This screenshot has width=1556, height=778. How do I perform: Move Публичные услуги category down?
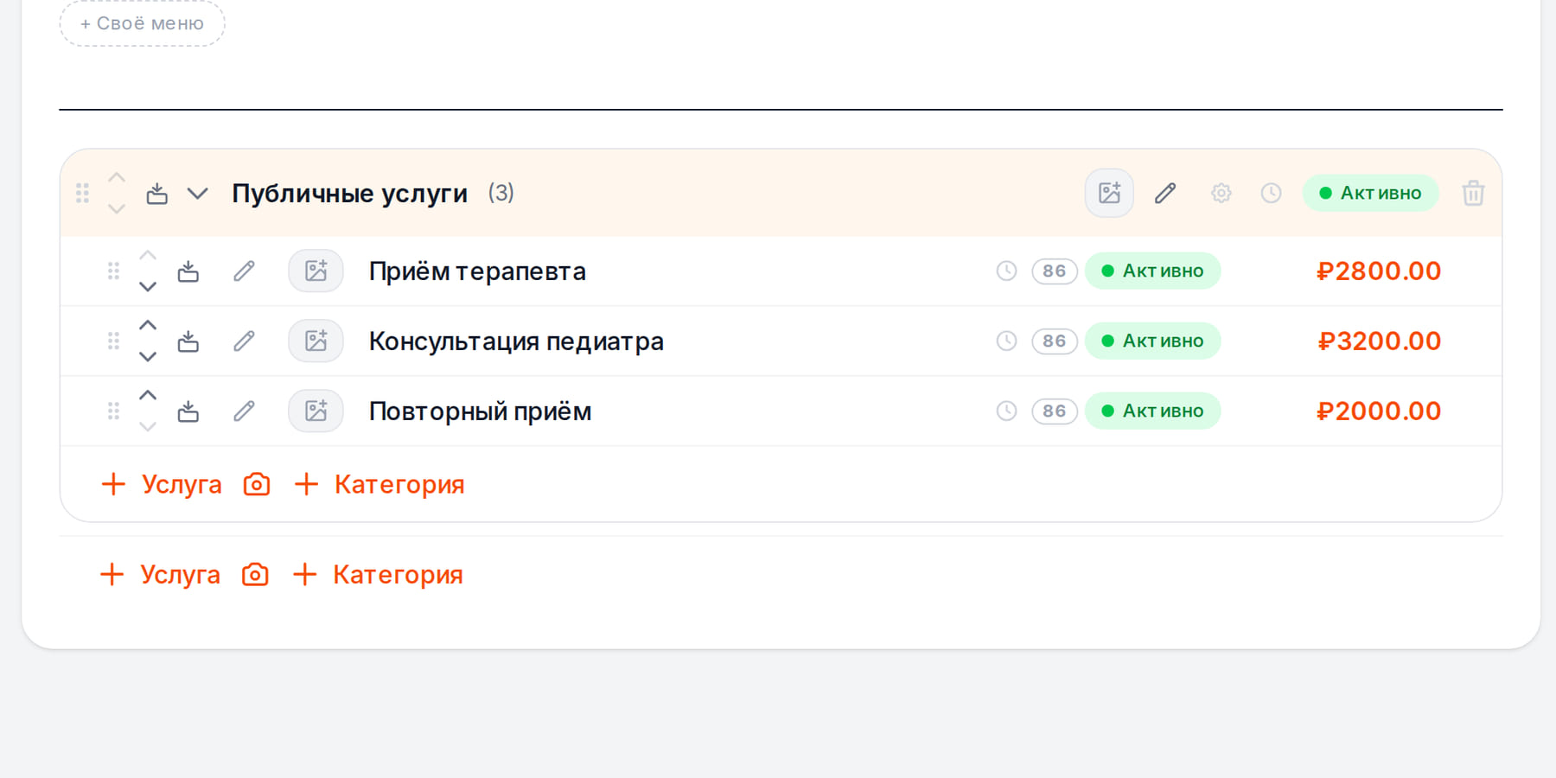[x=117, y=208]
